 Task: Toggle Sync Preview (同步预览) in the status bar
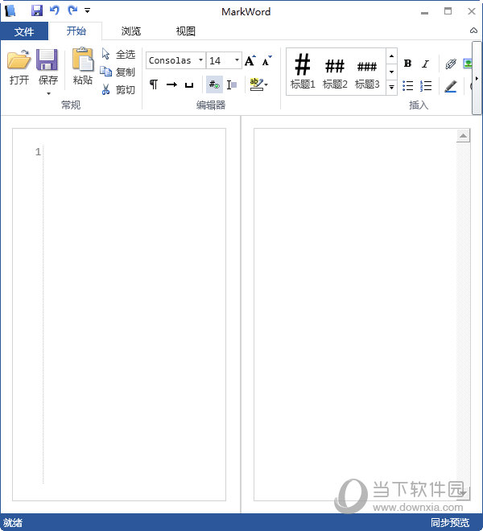[450, 522]
